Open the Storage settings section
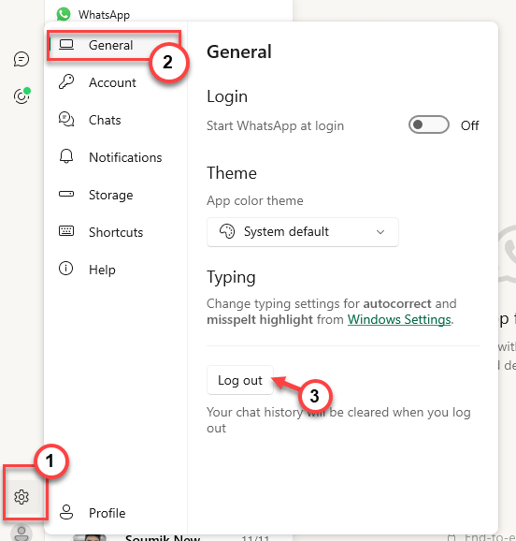 pyautogui.click(x=114, y=195)
